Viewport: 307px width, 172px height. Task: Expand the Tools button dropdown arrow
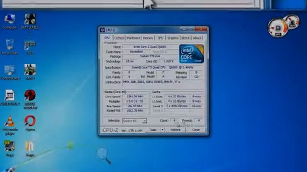[x=162, y=129]
